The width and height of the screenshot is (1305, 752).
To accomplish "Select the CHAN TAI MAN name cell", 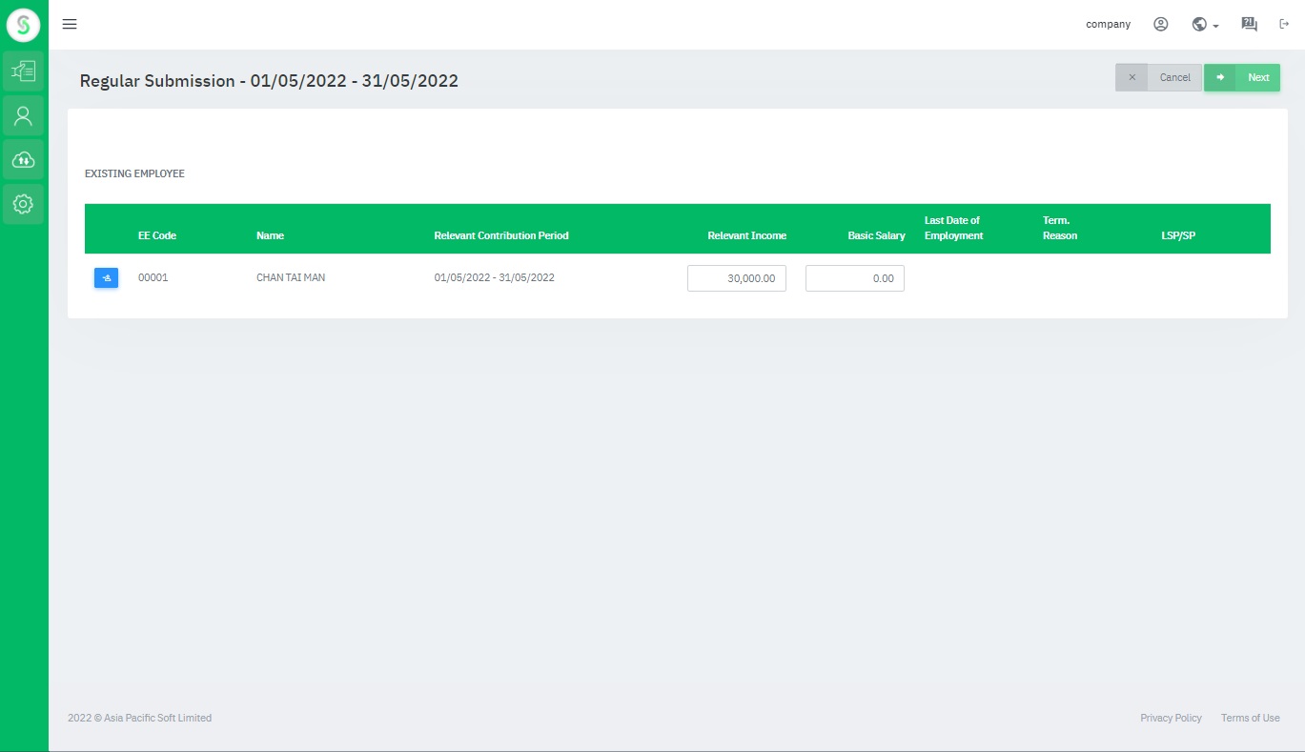I will click(291, 278).
